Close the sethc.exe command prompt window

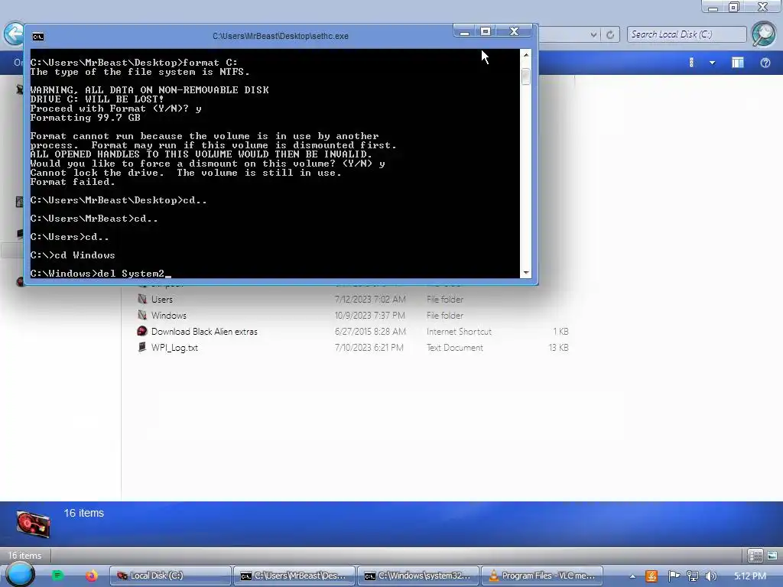(515, 31)
